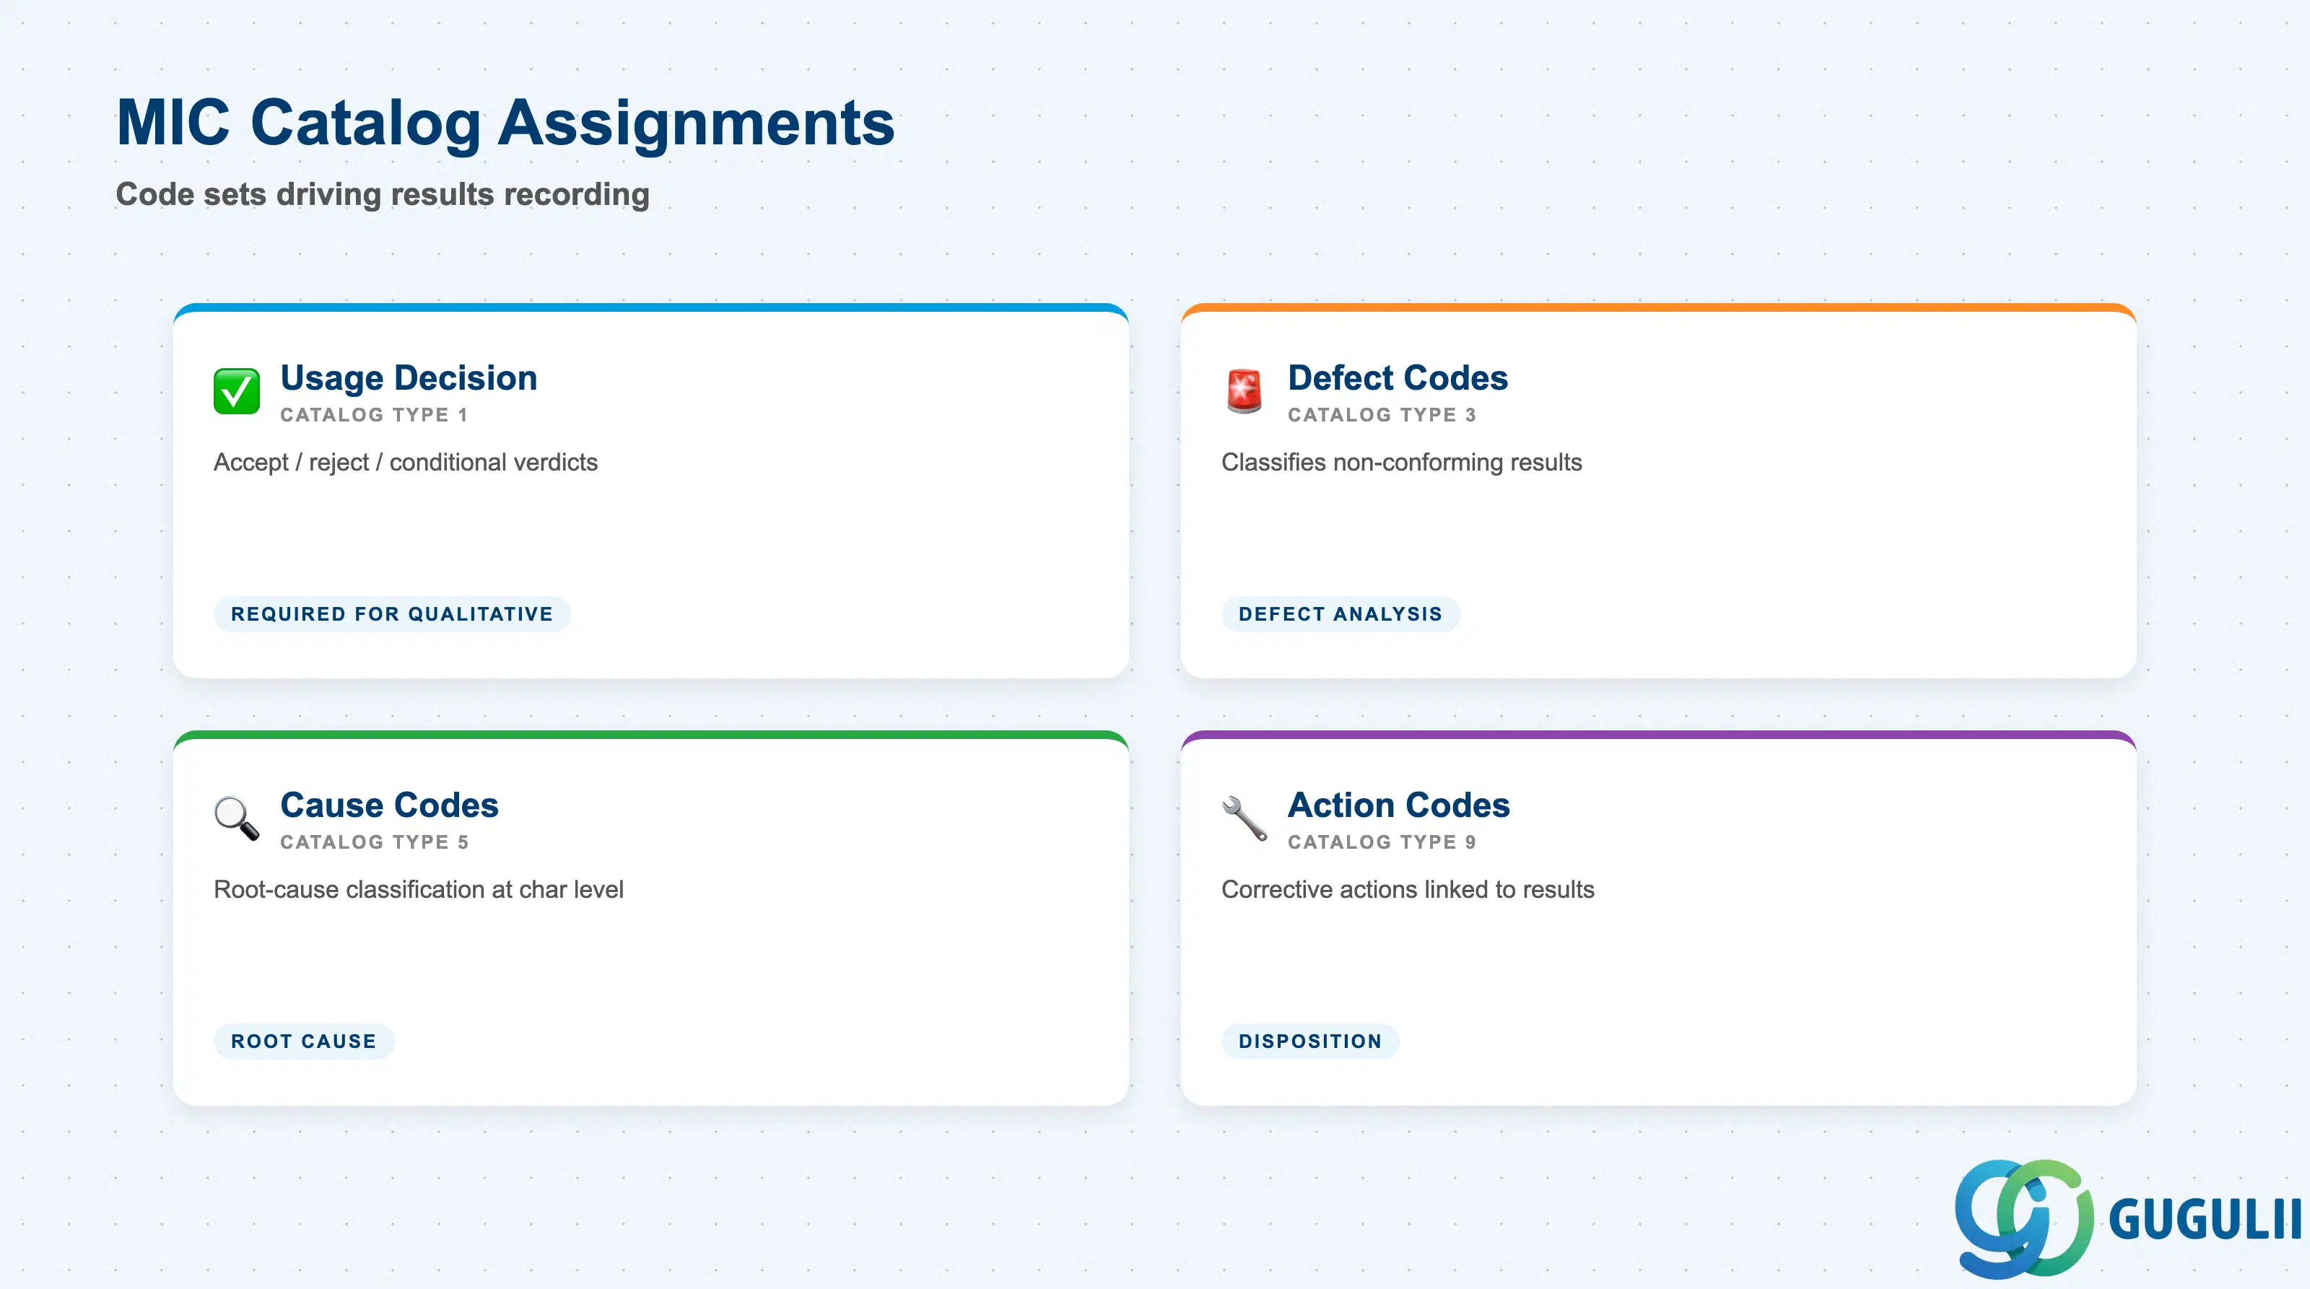Click 'Classifies non-conforming results' text
The height and width of the screenshot is (1289, 2310).
pyautogui.click(x=1402, y=463)
